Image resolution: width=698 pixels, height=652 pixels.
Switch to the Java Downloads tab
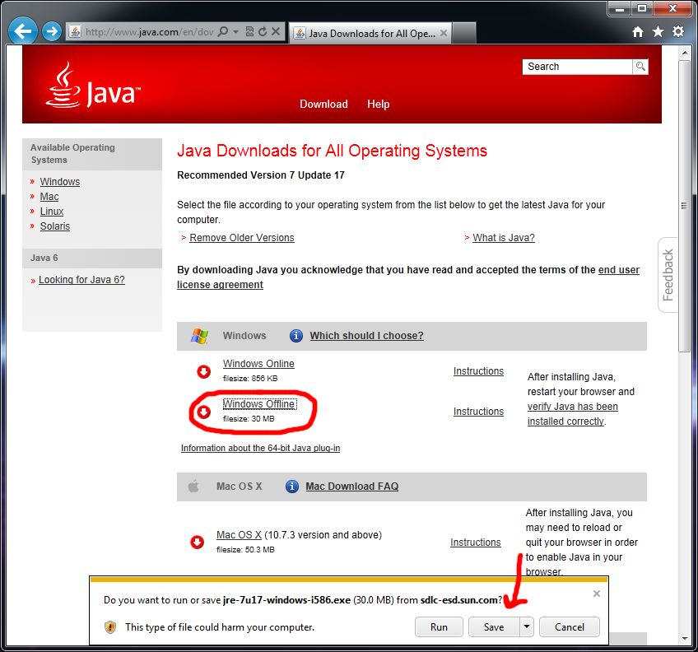click(370, 34)
